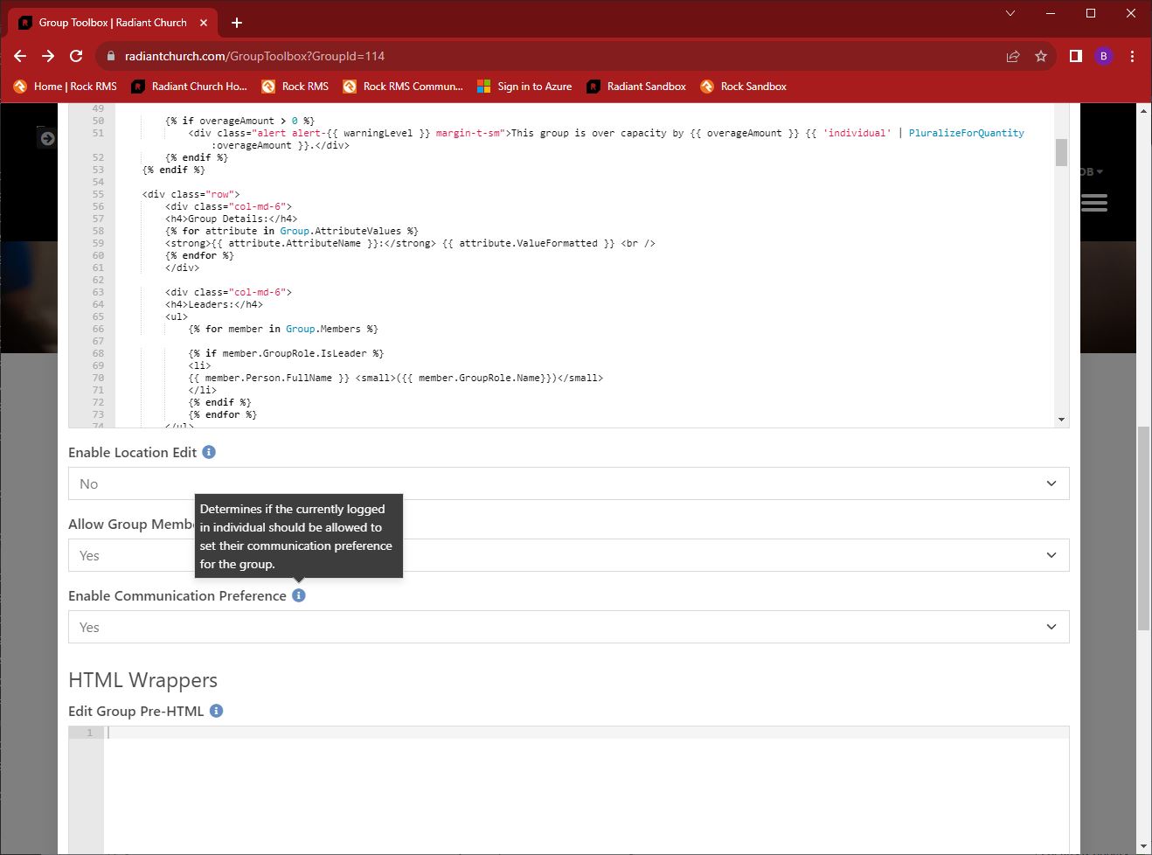The width and height of the screenshot is (1152, 855).
Task: Click Enable Communication Preference label
Action: 177,595
